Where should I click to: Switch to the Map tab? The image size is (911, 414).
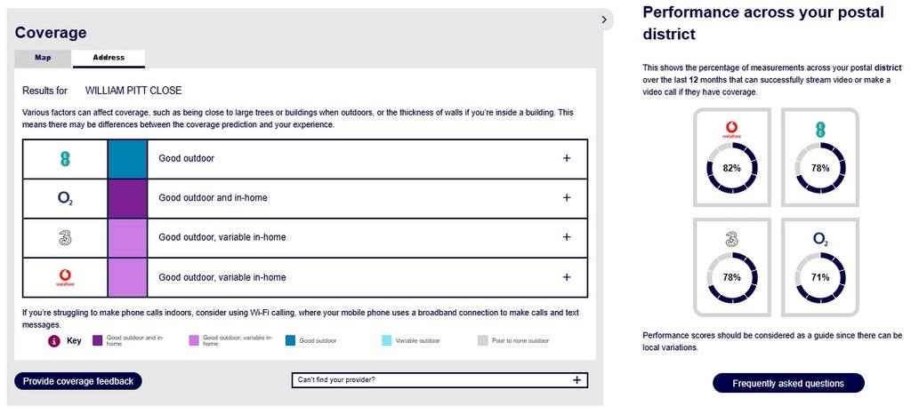pos(43,58)
